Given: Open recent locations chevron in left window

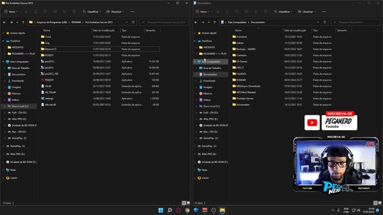Looking at the screenshot, I should click(17, 22).
